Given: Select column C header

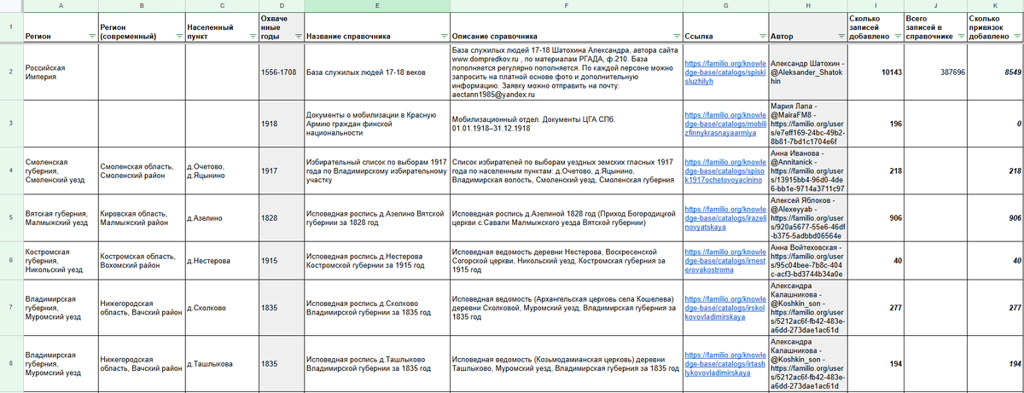Looking at the screenshot, I should [x=221, y=5].
